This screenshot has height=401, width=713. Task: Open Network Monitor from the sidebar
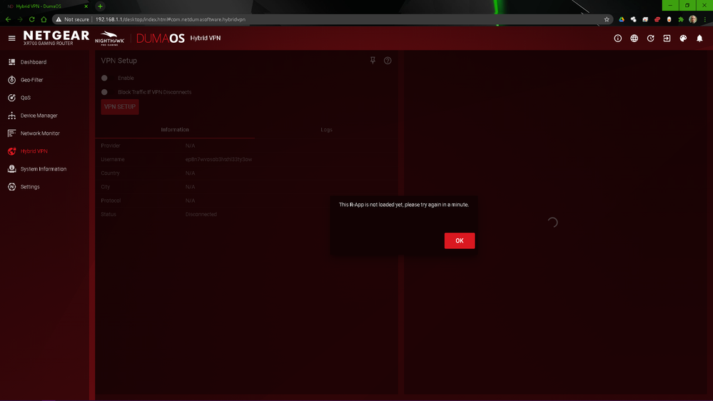[40, 133]
